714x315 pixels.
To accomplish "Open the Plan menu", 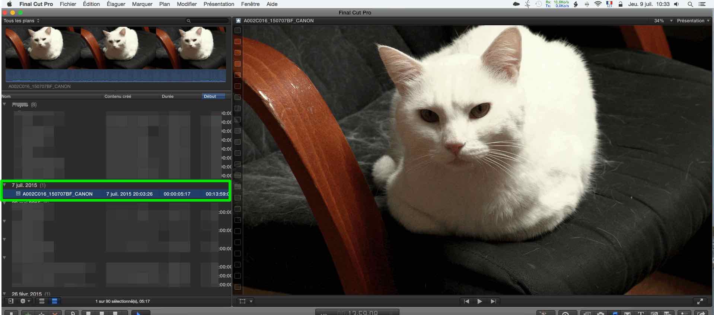I will coord(165,4).
